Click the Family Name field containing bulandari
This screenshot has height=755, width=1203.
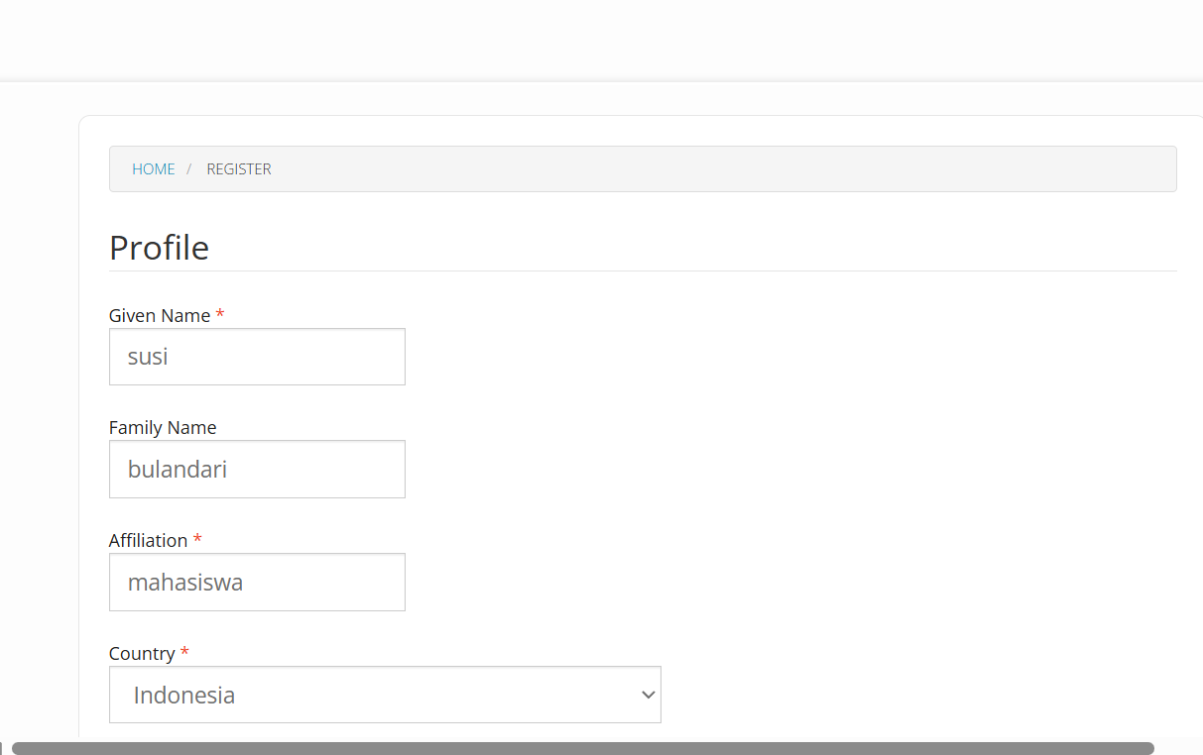[x=257, y=470]
